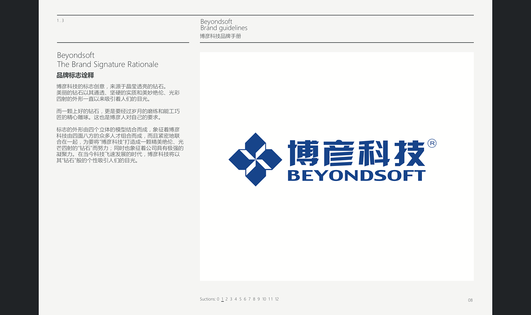
Task: Click the 博彦科技 Chinese logo wordmark
Action: click(x=356, y=153)
